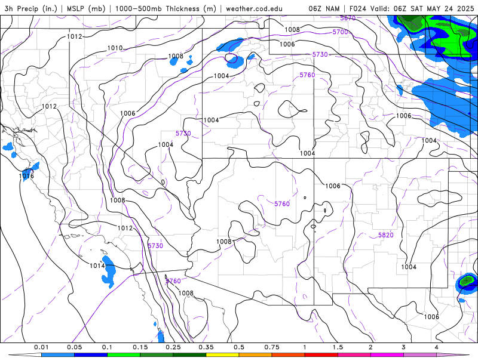Click the orchid 3 inch legend swatch

pyautogui.click(x=420, y=355)
